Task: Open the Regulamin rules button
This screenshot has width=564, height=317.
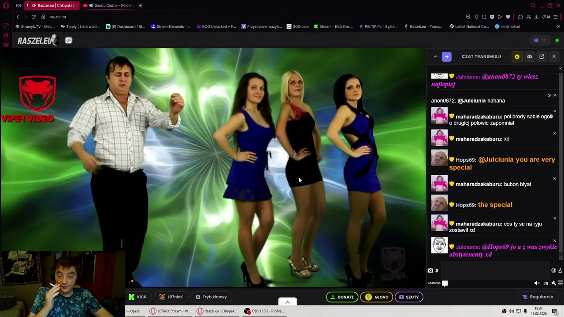Action: (x=538, y=297)
